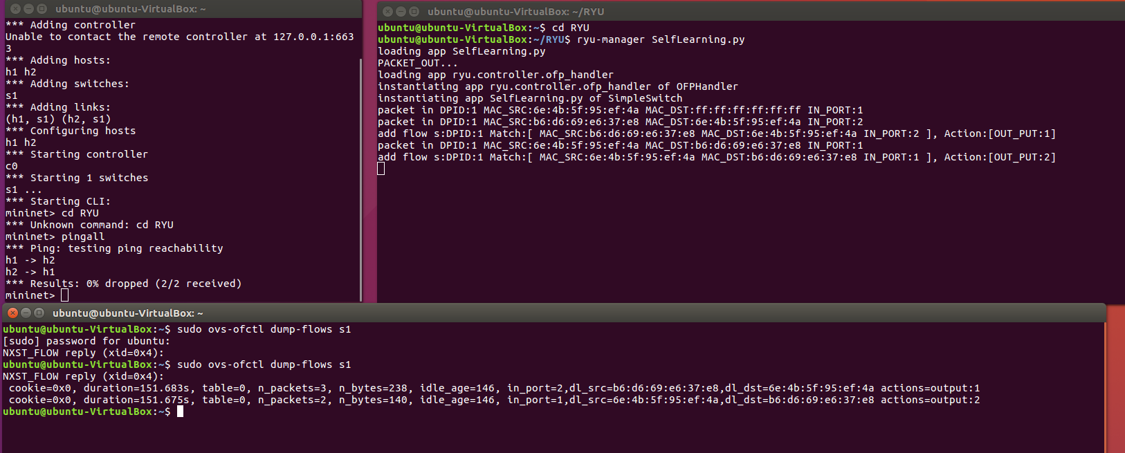Minimize the mininet terminal window

pos(28,9)
